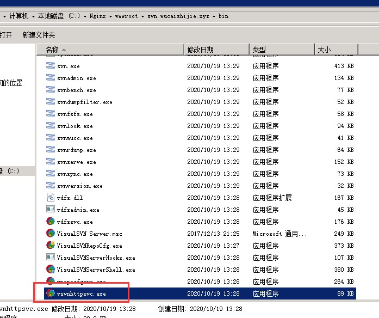Click the VisualSVN Server.msc icon
Viewport: 379px width, 318px height.
coord(51,234)
